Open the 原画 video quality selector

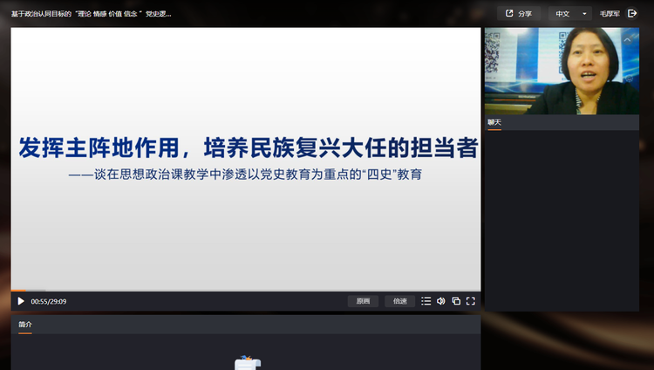pos(363,301)
